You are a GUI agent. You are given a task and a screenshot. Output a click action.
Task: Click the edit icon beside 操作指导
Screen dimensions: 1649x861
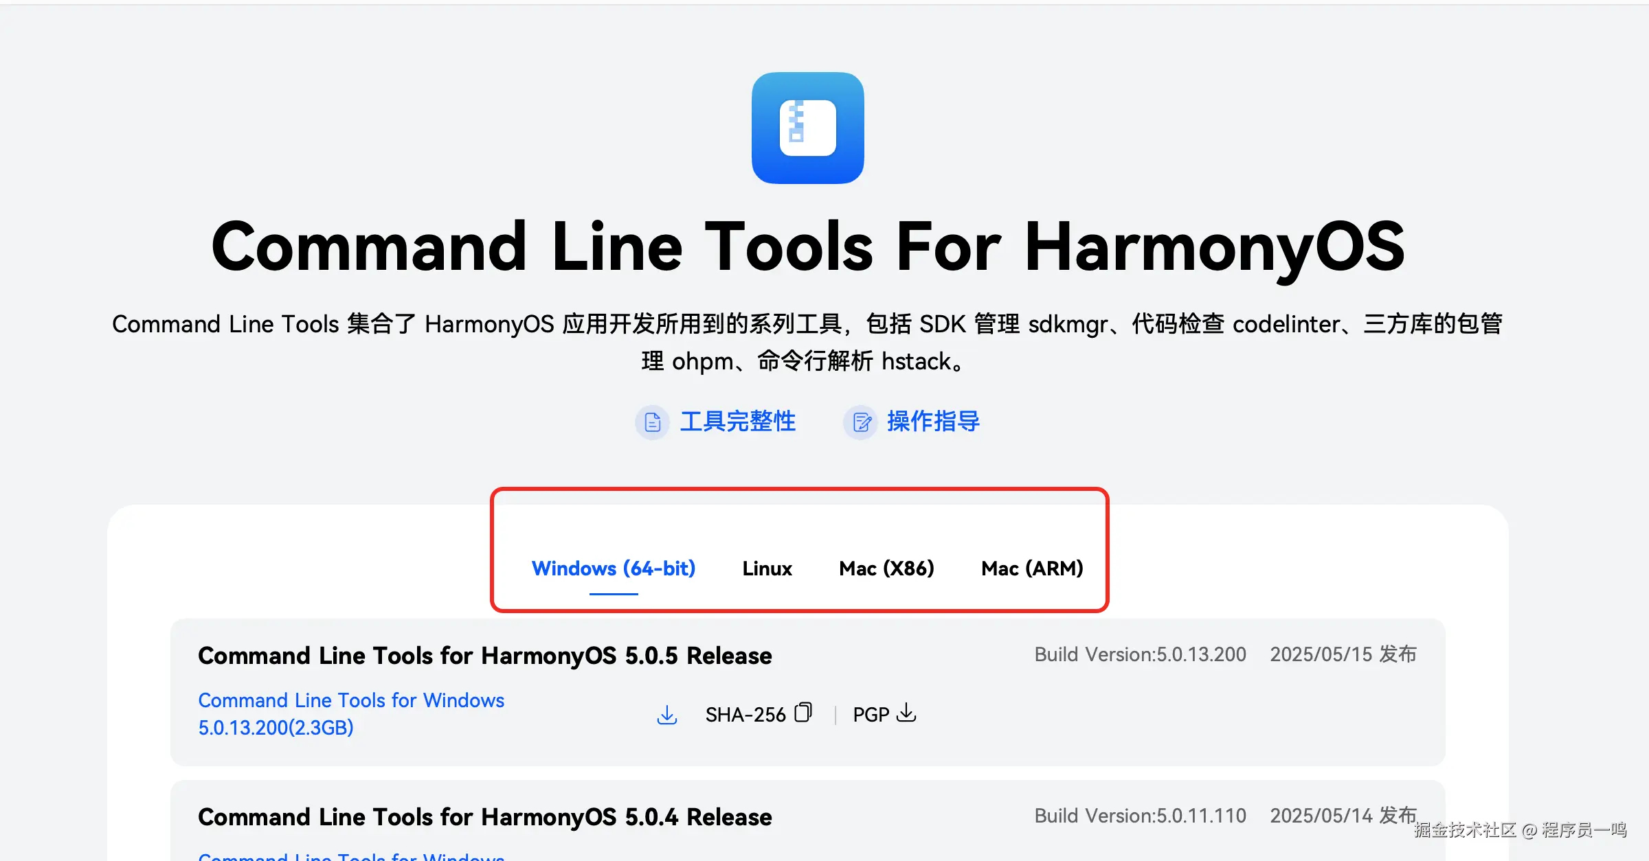[x=861, y=422]
